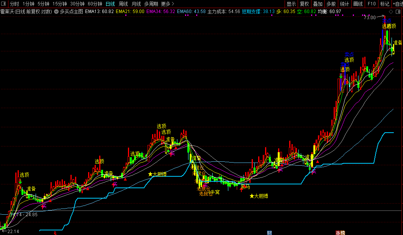The height and width of the screenshot is (235, 403).
Task: Click the 空: 60.82 value
Action: 306,12
